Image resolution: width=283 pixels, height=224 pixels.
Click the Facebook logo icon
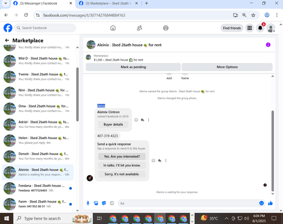8,28
